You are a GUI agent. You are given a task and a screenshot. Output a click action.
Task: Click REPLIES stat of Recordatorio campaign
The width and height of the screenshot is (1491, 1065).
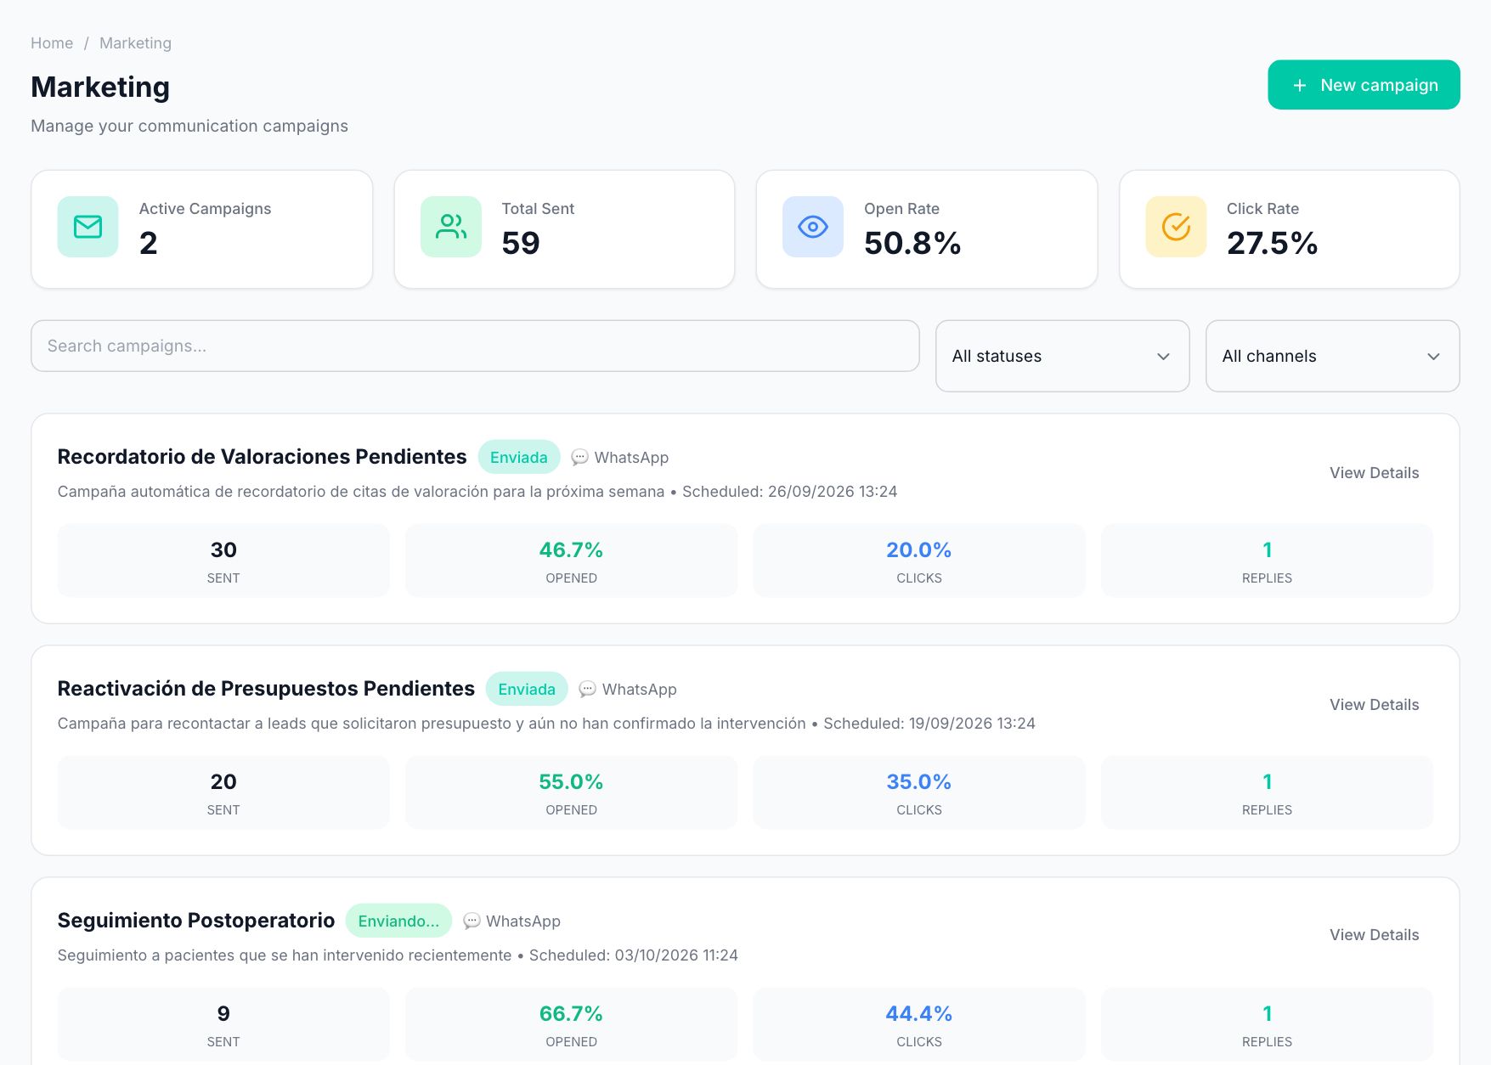point(1267,561)
